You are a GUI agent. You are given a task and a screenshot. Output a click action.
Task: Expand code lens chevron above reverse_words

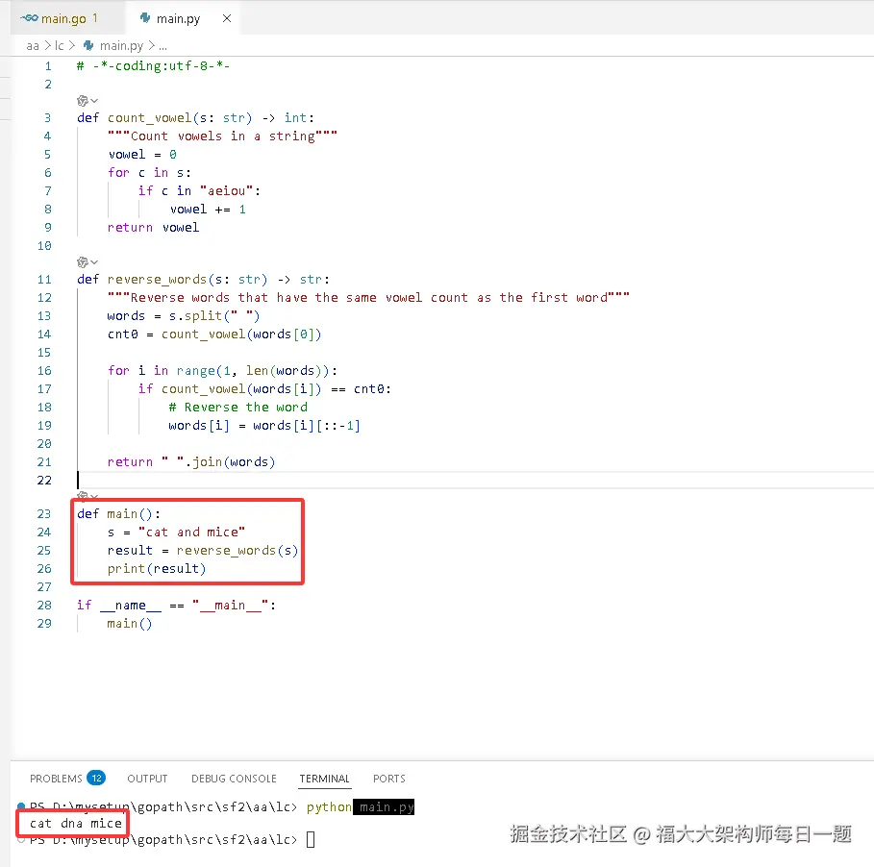[x=94, y=261]
